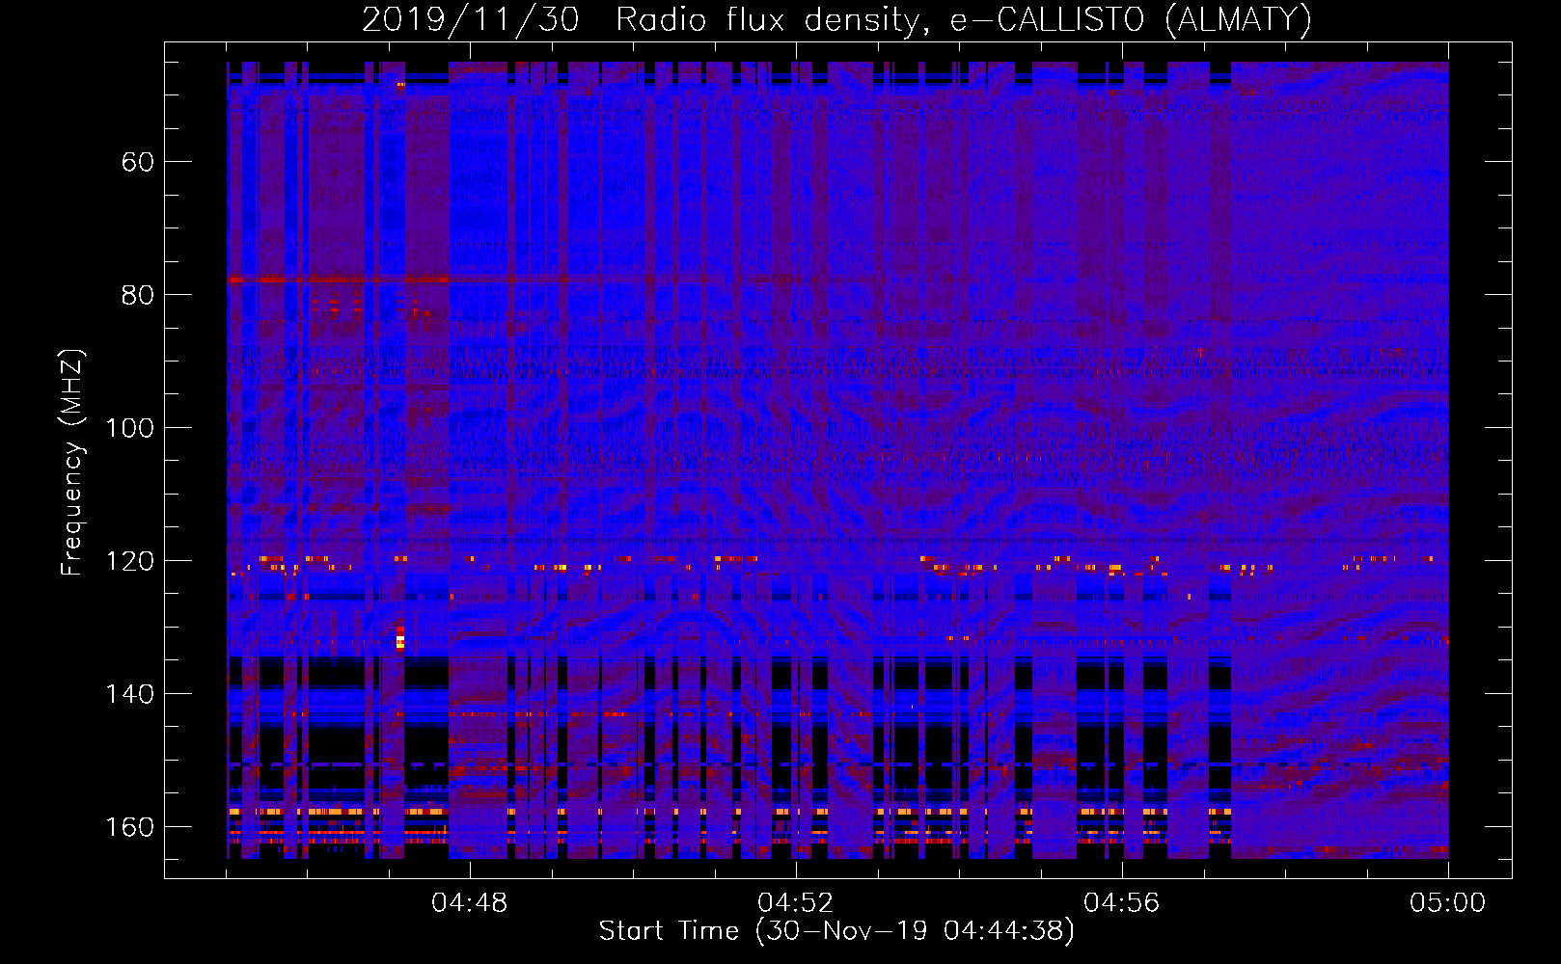Click the '100' frequency tick label

130,427
